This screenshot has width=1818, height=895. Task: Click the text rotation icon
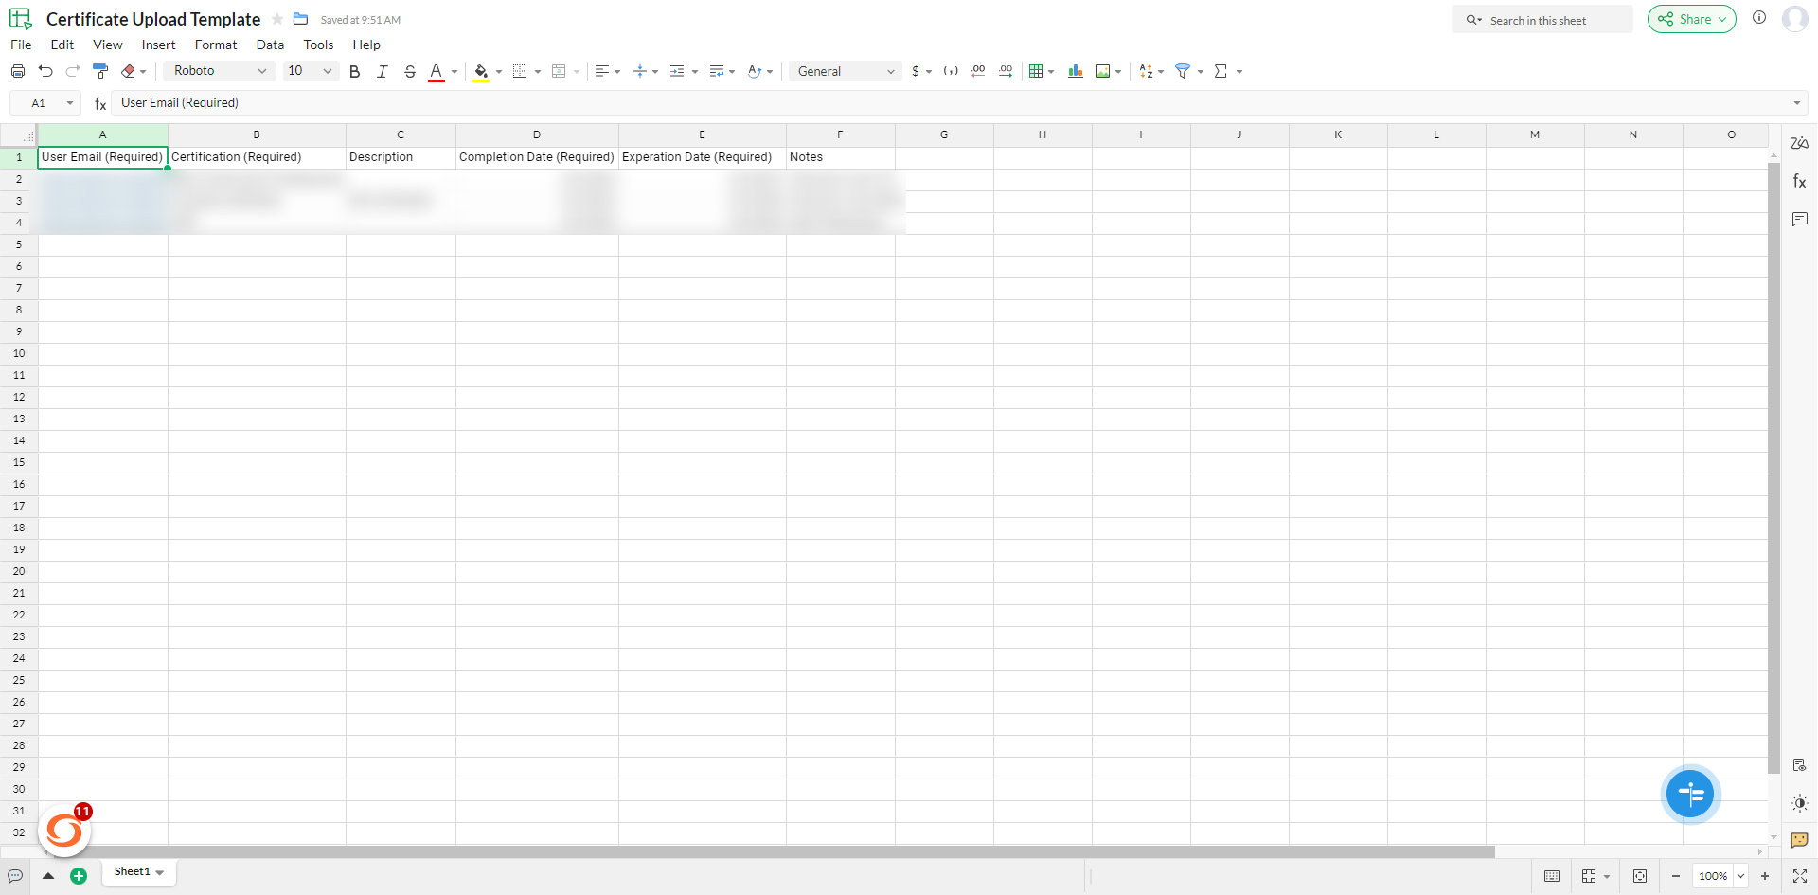click(755, 71)
